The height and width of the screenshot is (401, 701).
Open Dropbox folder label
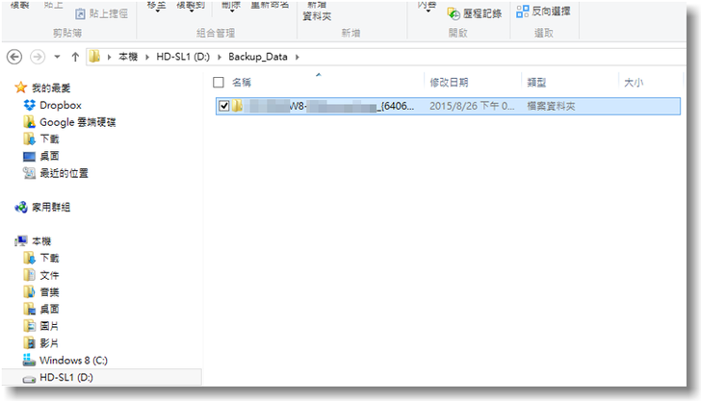(x=61, y=105)
